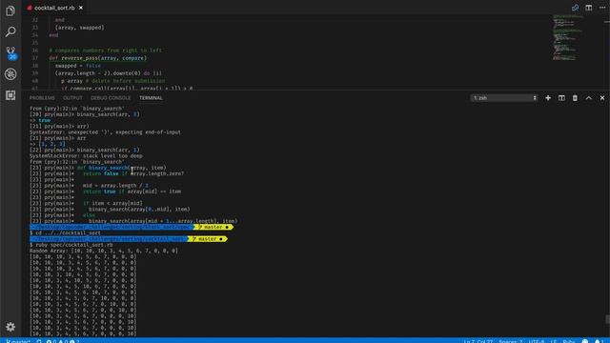Switch to the Debug Console panel tab

point(111,98)
